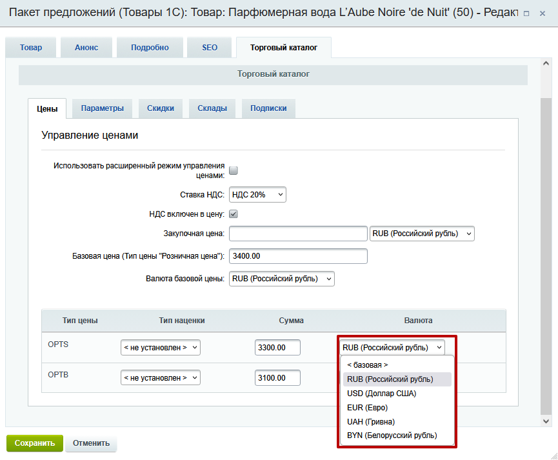Click the Отменить button
Screen dimensions: 558x460
[x=91, y=443]
